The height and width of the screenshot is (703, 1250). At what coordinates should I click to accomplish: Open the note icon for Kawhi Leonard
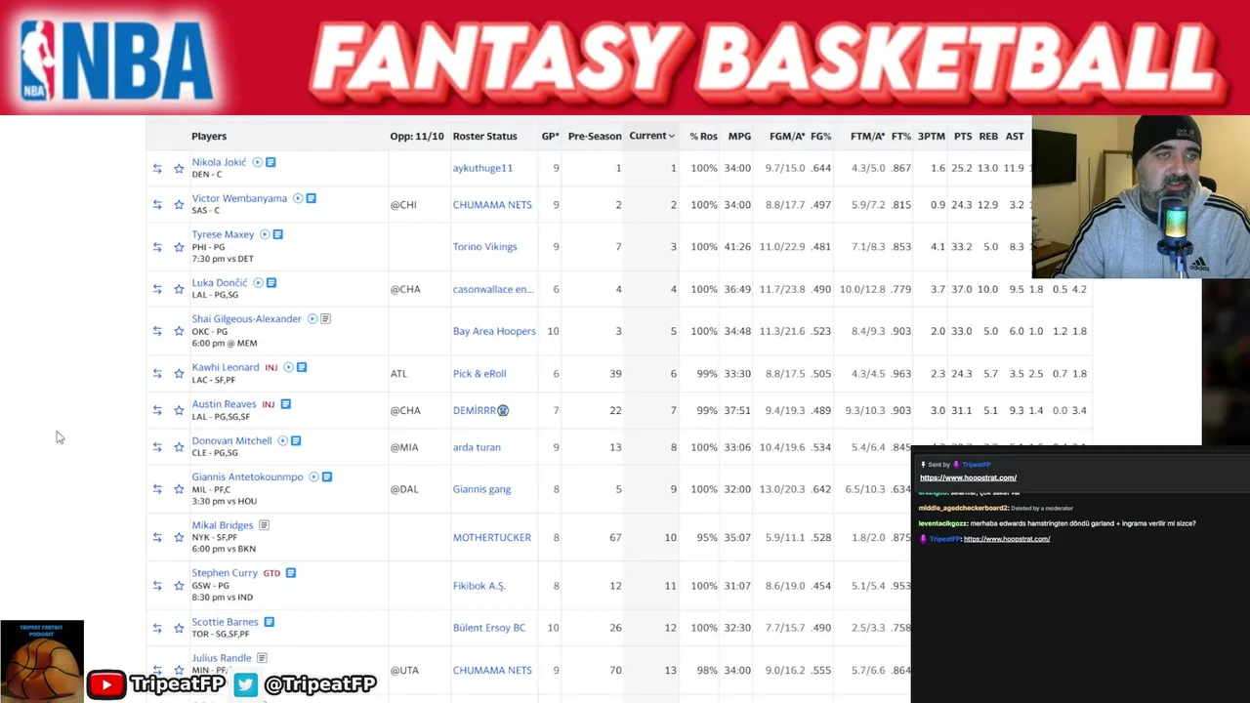302,367
